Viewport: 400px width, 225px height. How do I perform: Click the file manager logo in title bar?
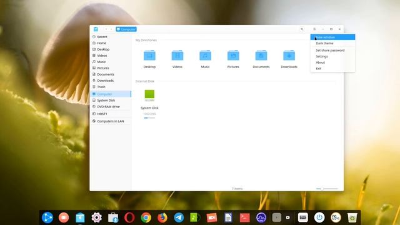96,29
